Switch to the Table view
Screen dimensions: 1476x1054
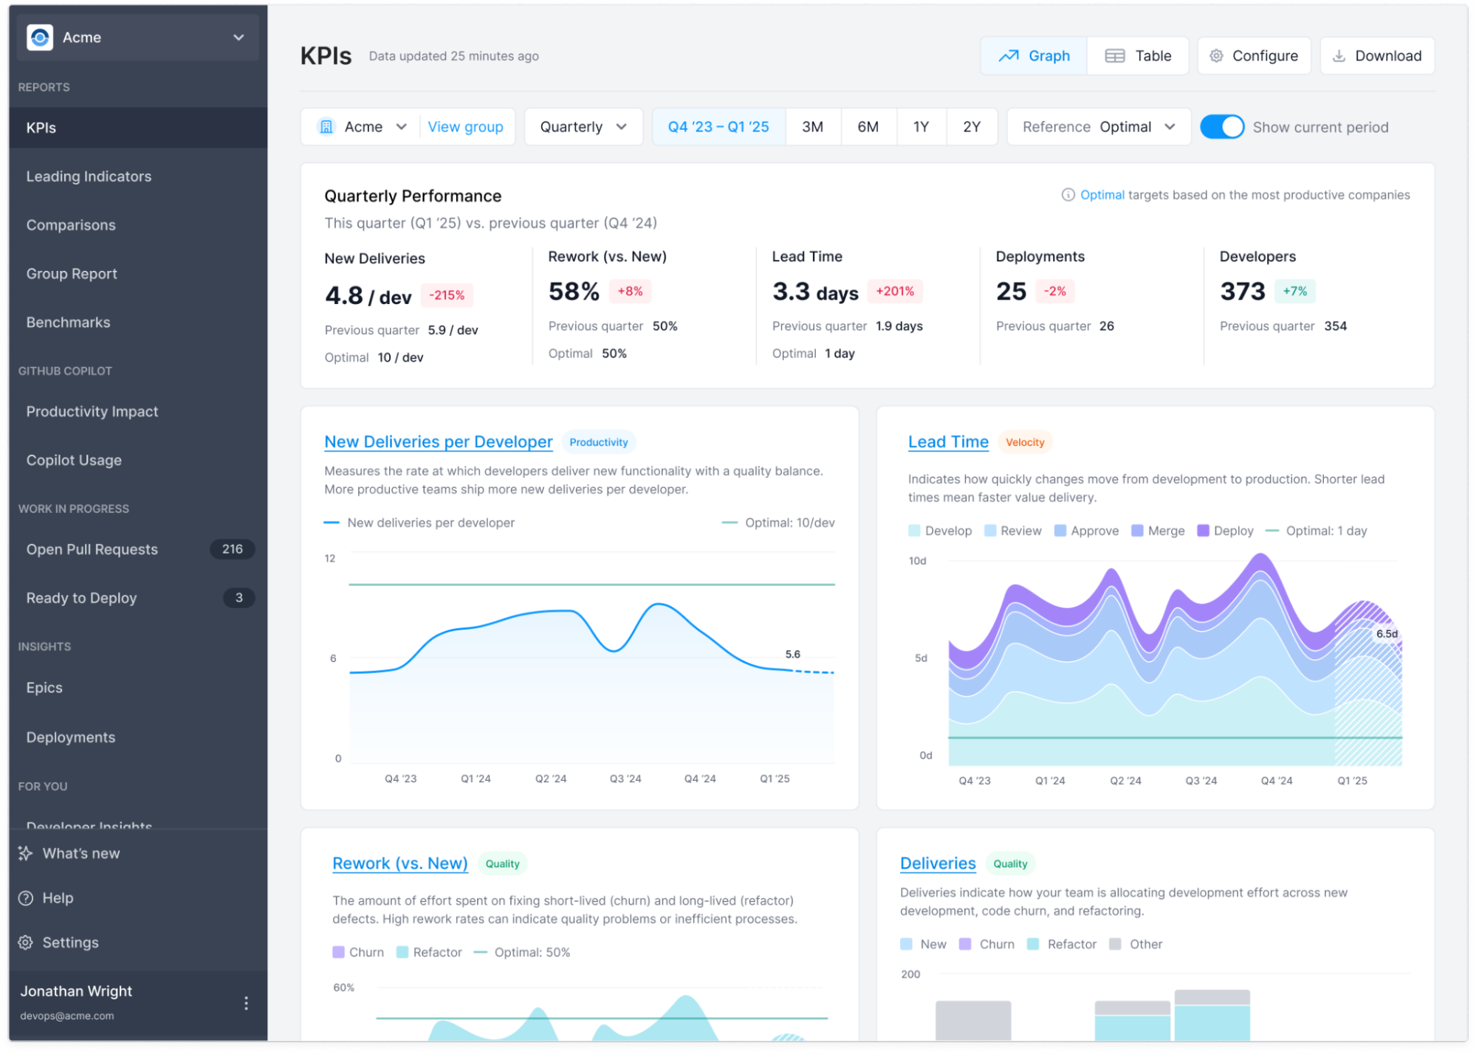1138,55
